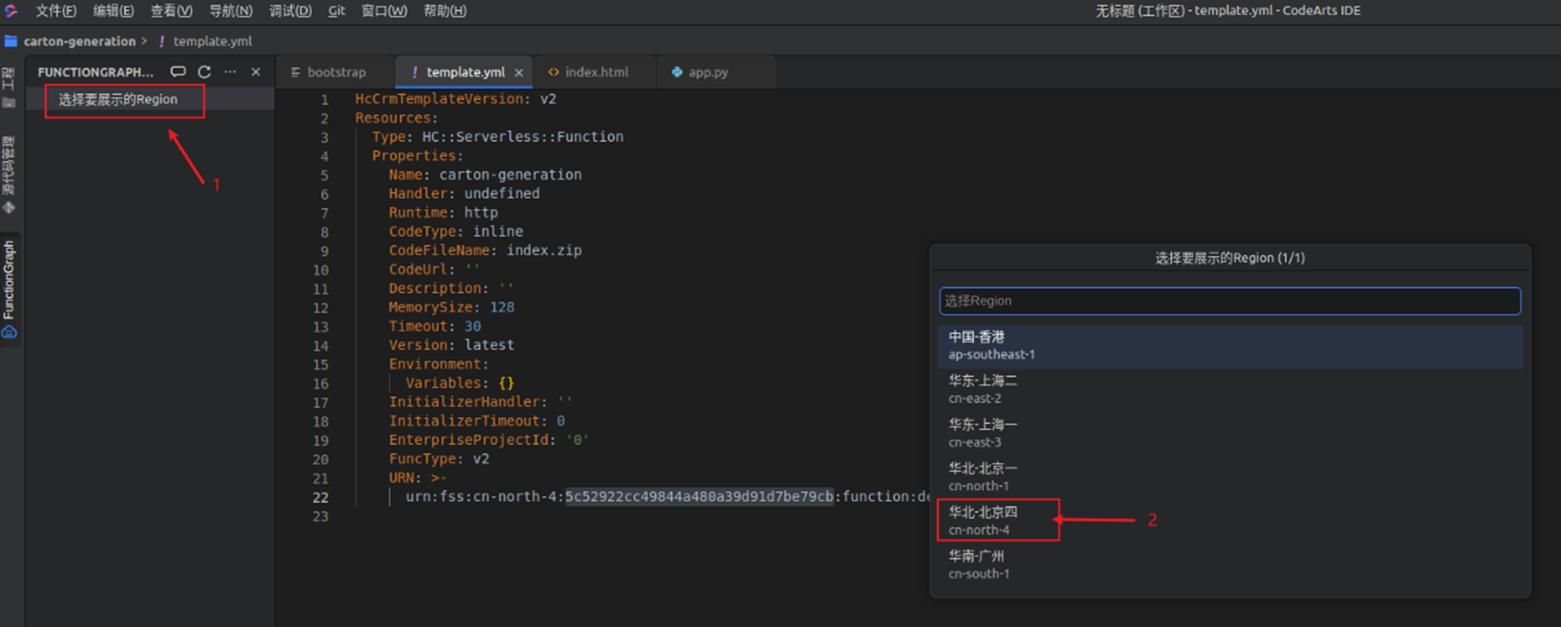Click the 'Name: carton-generation' code line
The image size is (1561, 627).
click(x=485, y=175)
